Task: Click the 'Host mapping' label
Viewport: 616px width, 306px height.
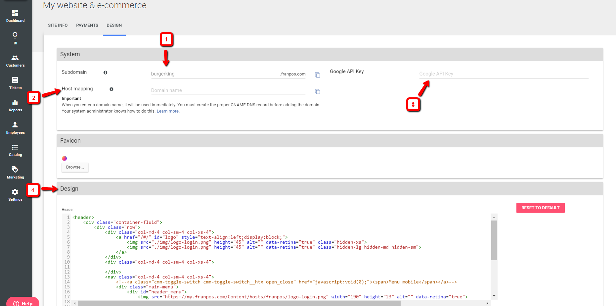Action: [77, 89]
